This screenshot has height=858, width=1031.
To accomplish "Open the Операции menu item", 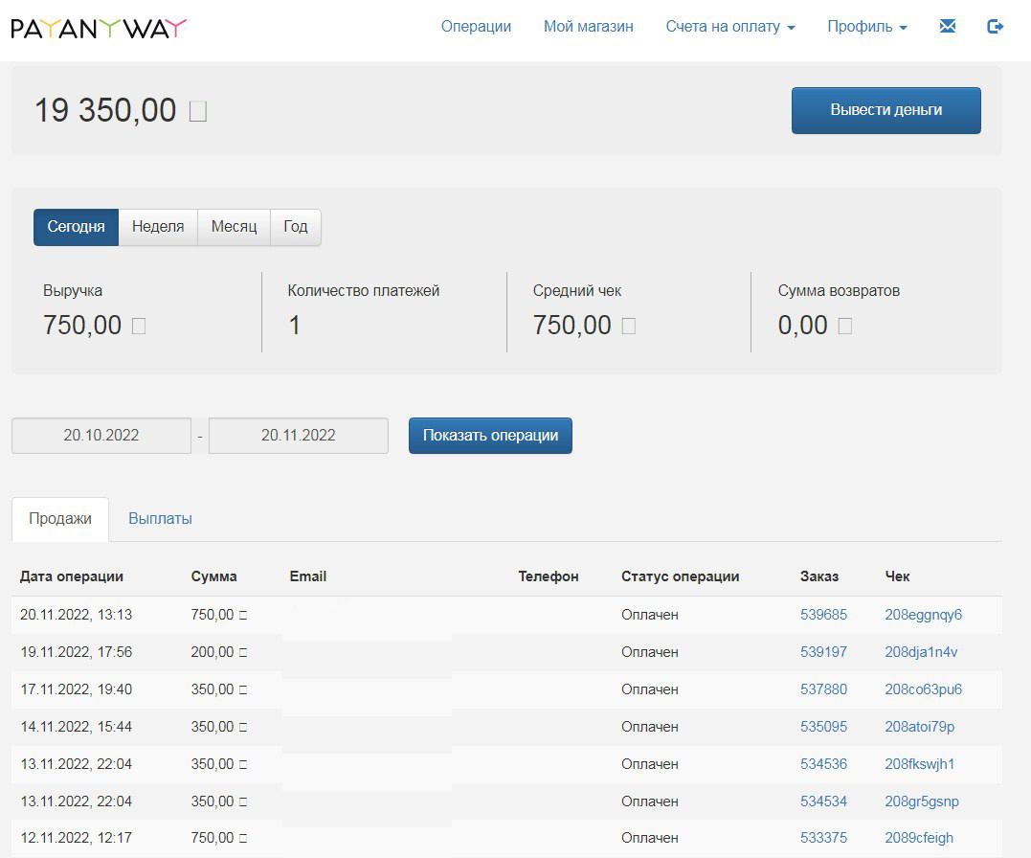I will pyautogui.click(x=476, y=27).
